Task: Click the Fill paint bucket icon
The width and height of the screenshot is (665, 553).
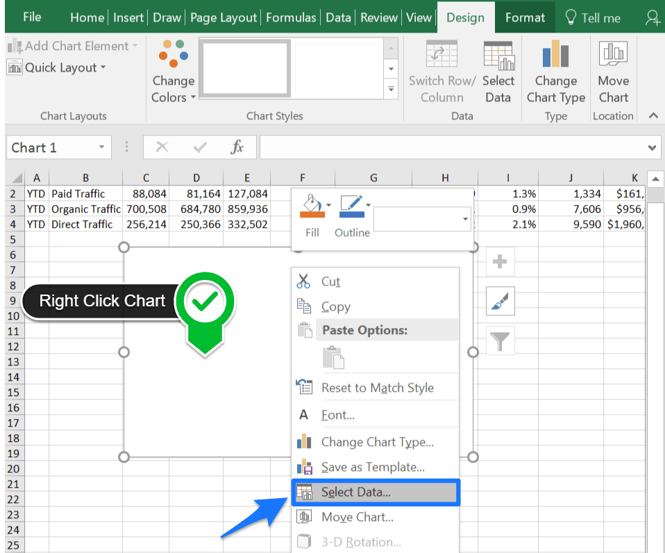Action: coord(312,206)
